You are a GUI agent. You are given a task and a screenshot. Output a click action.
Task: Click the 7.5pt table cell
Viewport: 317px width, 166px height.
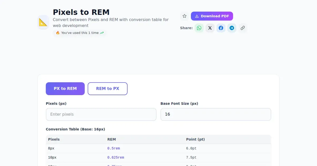pyautogui.click(x=191, y=158)
